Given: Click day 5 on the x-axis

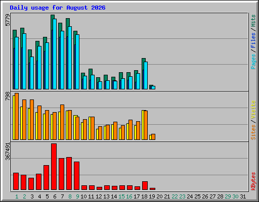Looking at the screenshot, I should coord(47,196).
